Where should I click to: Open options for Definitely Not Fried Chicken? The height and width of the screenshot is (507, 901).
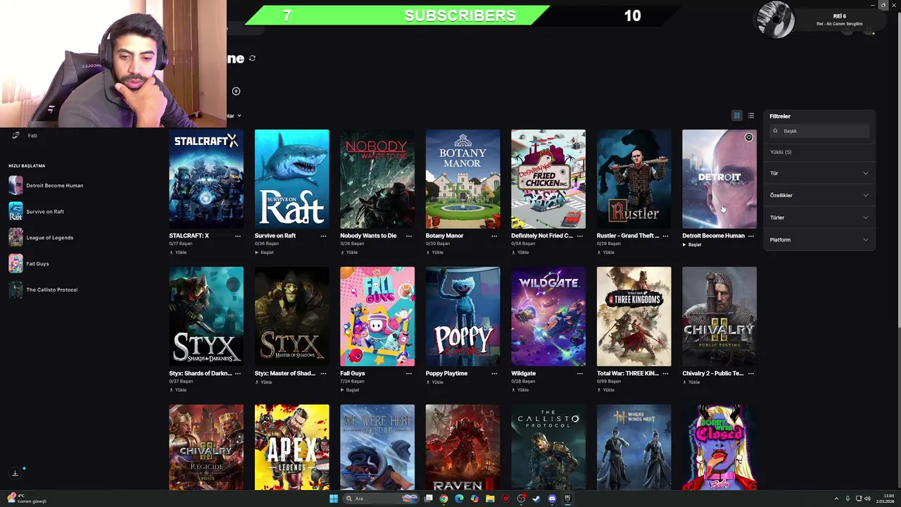pyautogui.click(x=580, y=236)
